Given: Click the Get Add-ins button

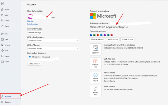Looking at the screenshot, I should 95,63.
